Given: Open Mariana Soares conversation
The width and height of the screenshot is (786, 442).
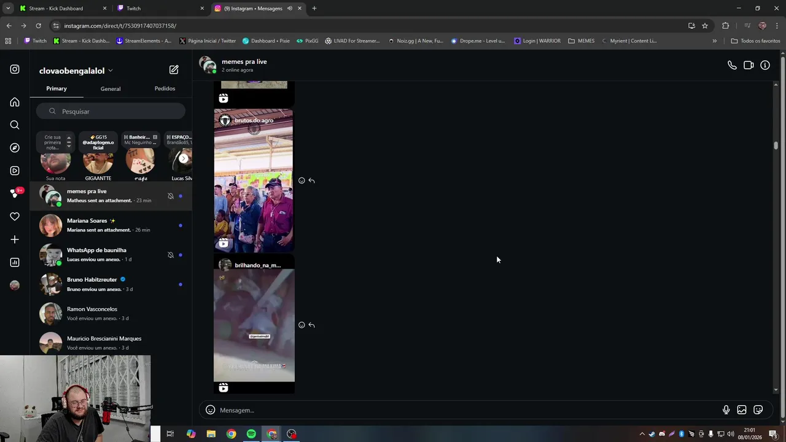Looking at the screenshot, I should point(111,225).
